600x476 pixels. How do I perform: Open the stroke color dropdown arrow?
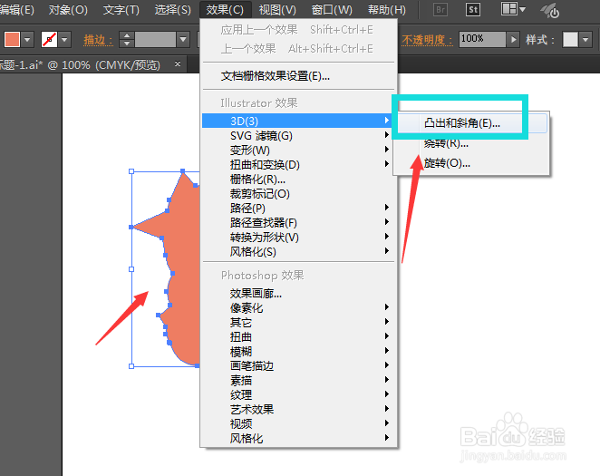64,39
